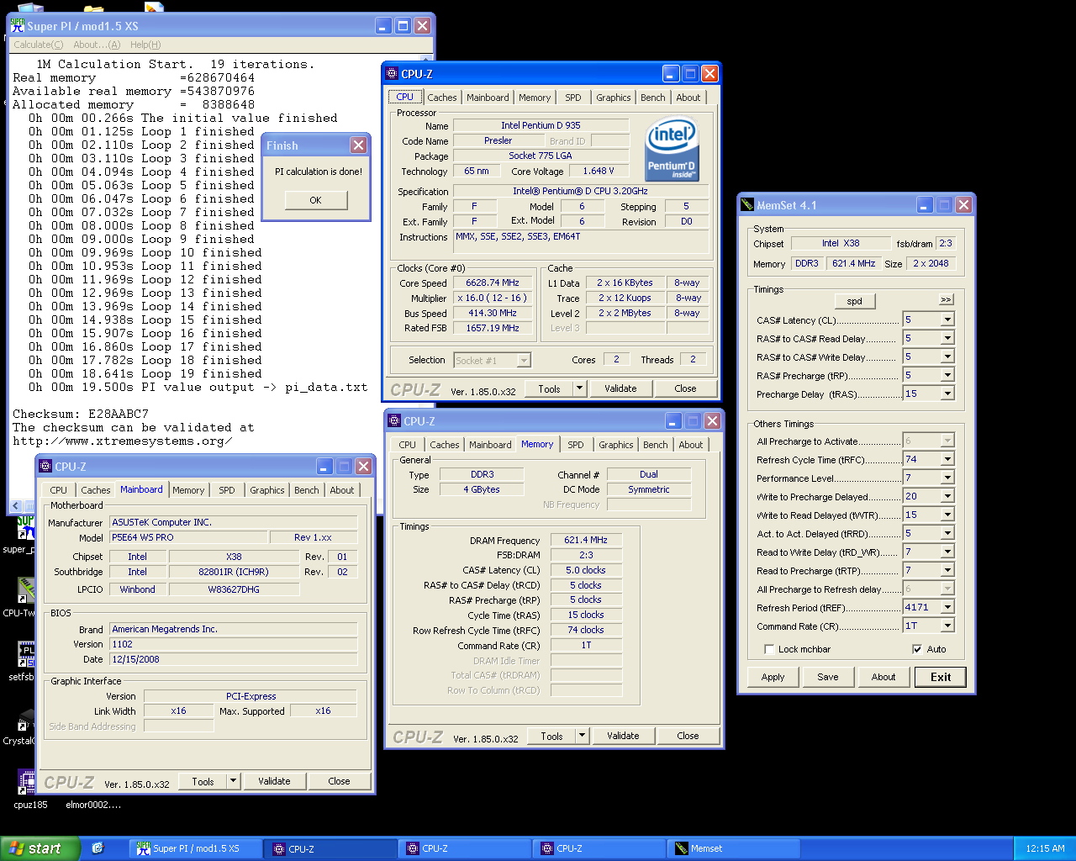Image resolution: width=1076 pixels, height=861 pixels.
Task: Toggle the Auto checkbox in MemSet
Action: tap(917, 649)
